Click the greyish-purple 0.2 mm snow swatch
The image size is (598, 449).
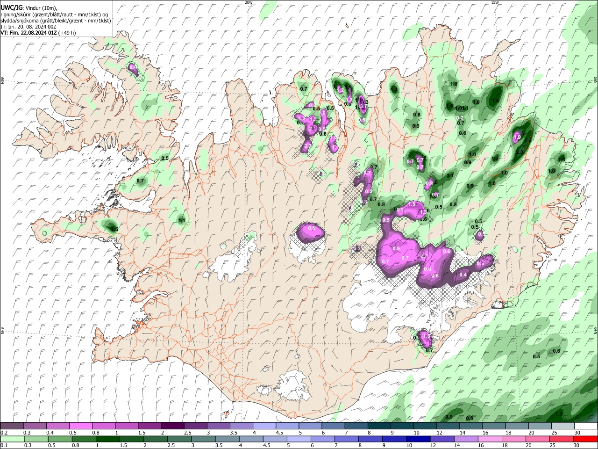(x=12, y=426)
